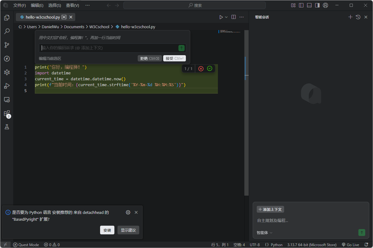373x248 pixels.
Task: Toggle the primary side bar
Action: coord(301,5)
